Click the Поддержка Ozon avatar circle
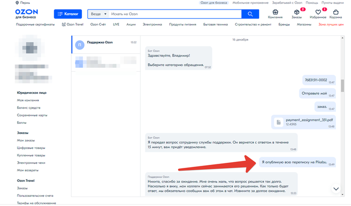Viewport: 351px width, 206px height. [80, 45]
